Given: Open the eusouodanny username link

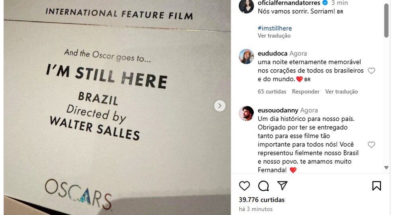Looking at the screenshot, I should [278, 110].
